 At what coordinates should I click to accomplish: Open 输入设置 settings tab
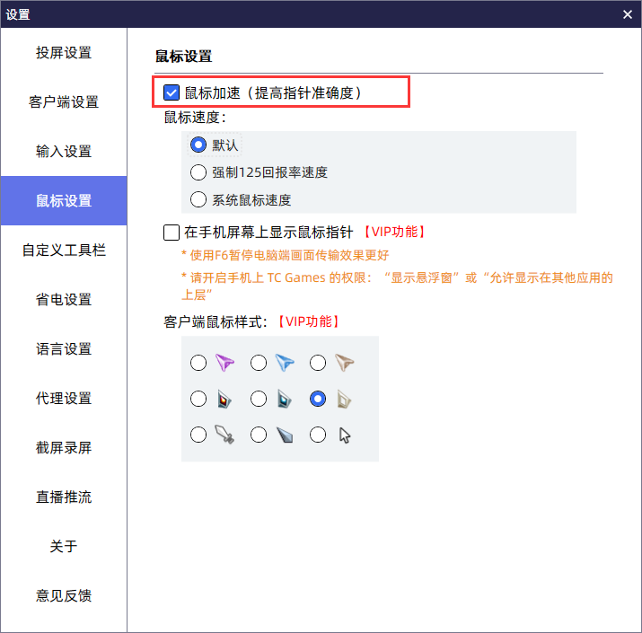[64, 152]
